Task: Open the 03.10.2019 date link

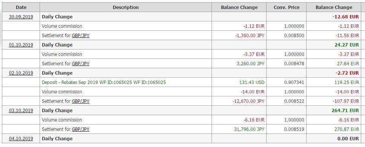Action: 21,110
